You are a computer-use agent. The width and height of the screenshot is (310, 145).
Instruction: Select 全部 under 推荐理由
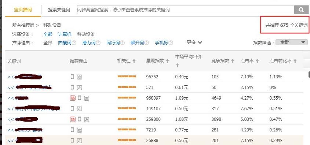pyautogui.click(x=48, y=42)
